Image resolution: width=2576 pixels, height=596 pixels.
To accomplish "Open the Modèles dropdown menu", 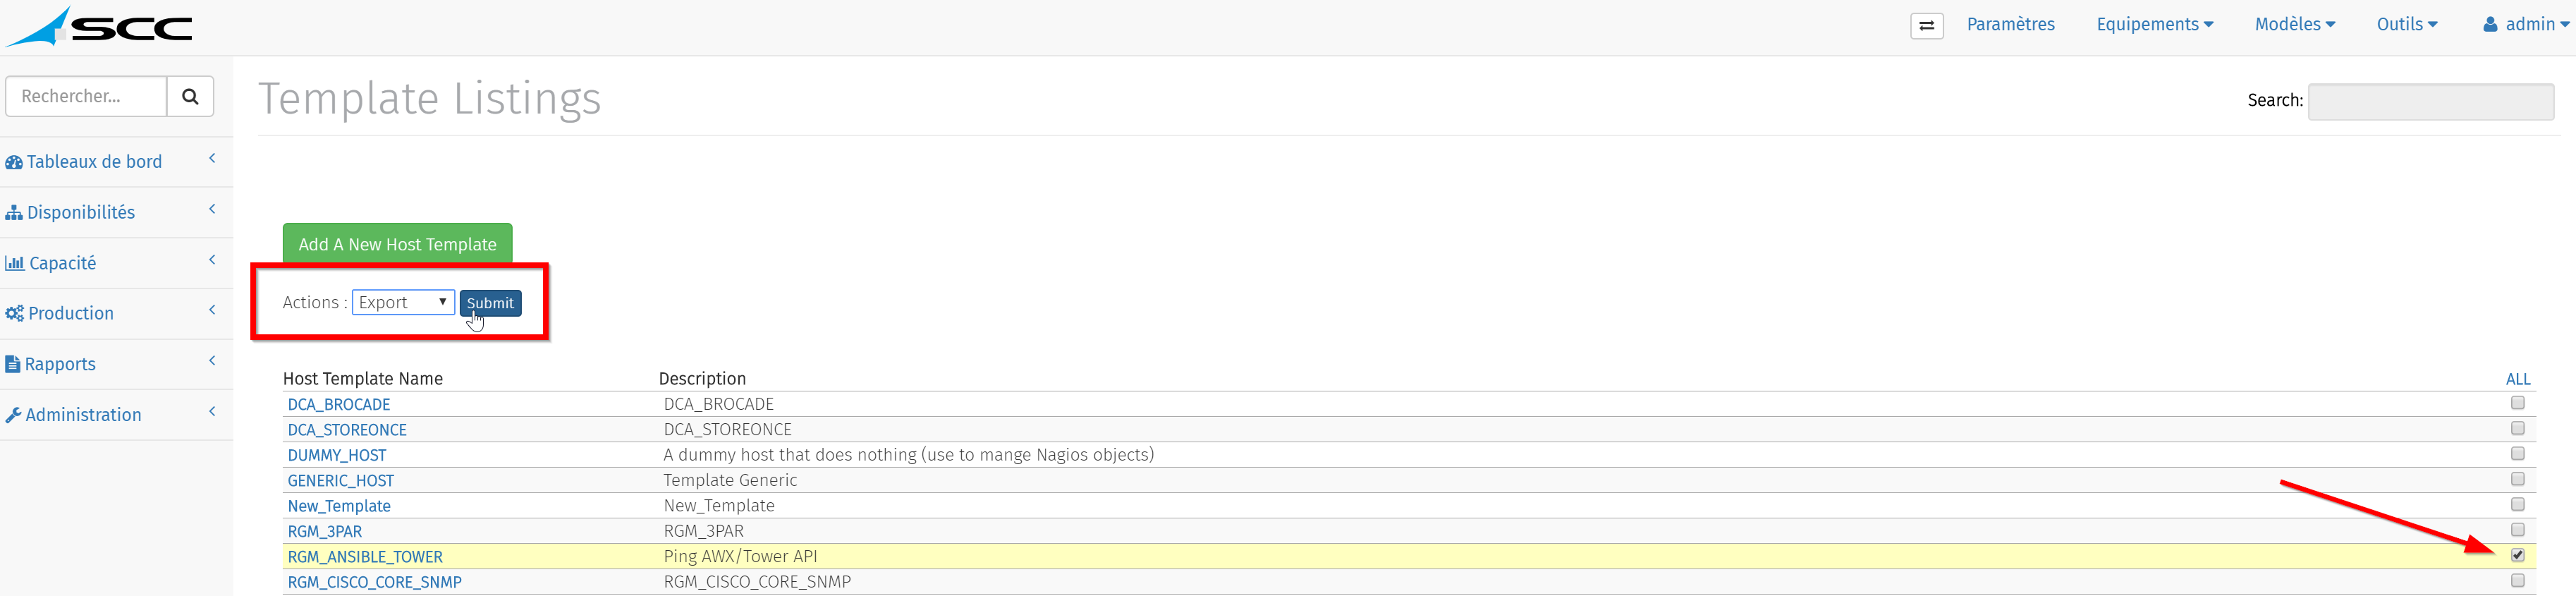I will click(2294, 24).
